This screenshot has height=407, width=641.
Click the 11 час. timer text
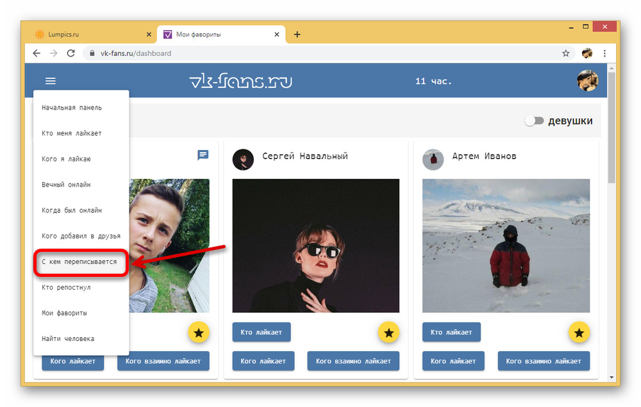433,81
